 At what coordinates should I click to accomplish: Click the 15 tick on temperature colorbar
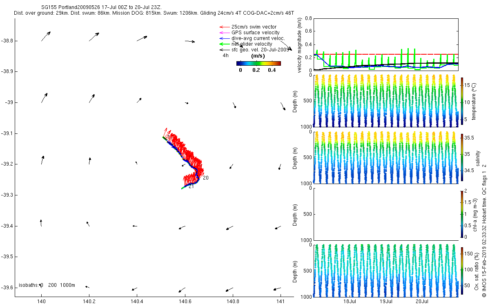click(x=467, y=85)
